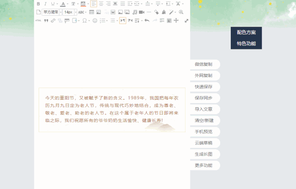Undo the last action
Image resolution: width=296 pixels, height=189 pixels.
147,20
